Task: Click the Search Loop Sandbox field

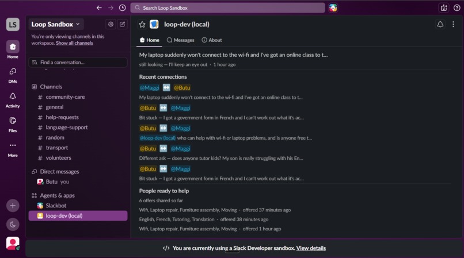Action: coord(227,8)
